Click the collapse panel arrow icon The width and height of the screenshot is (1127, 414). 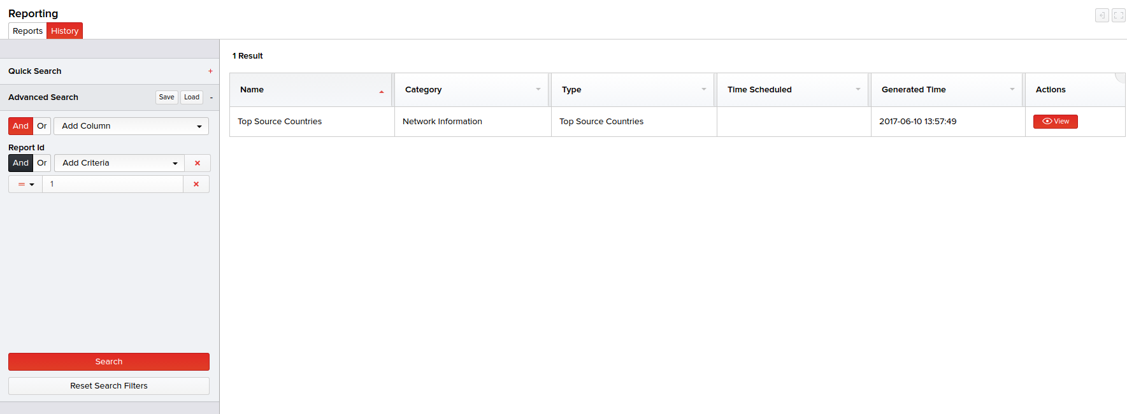[x=1102, y=15]
